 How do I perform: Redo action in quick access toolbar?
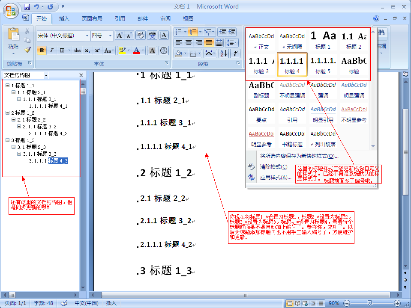[x=50, y=6]
